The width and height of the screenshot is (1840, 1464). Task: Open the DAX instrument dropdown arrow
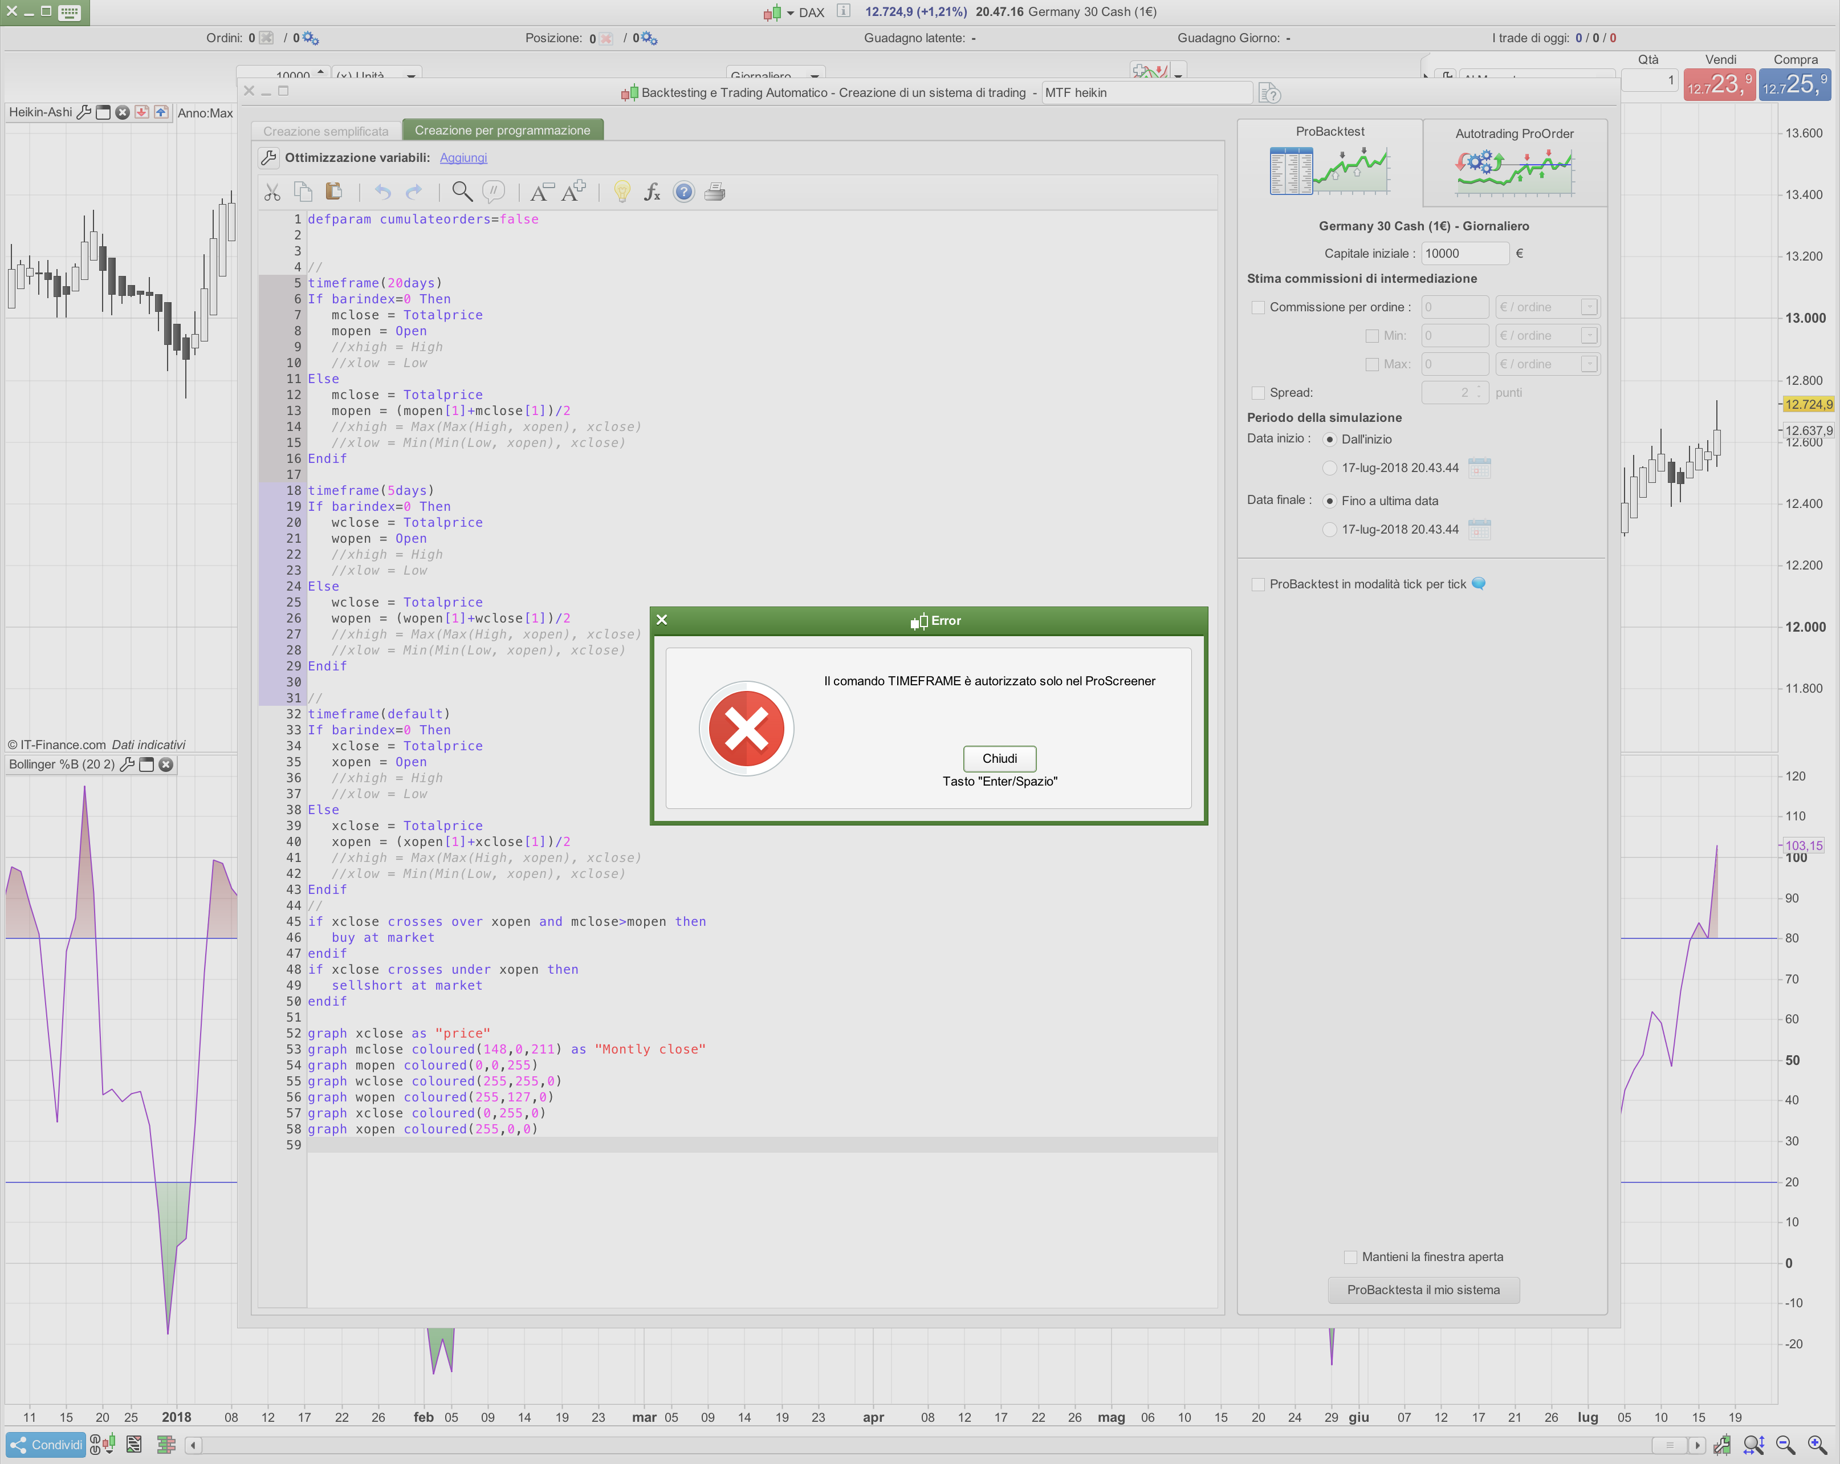pyautogui.click(x=790, y=13)
